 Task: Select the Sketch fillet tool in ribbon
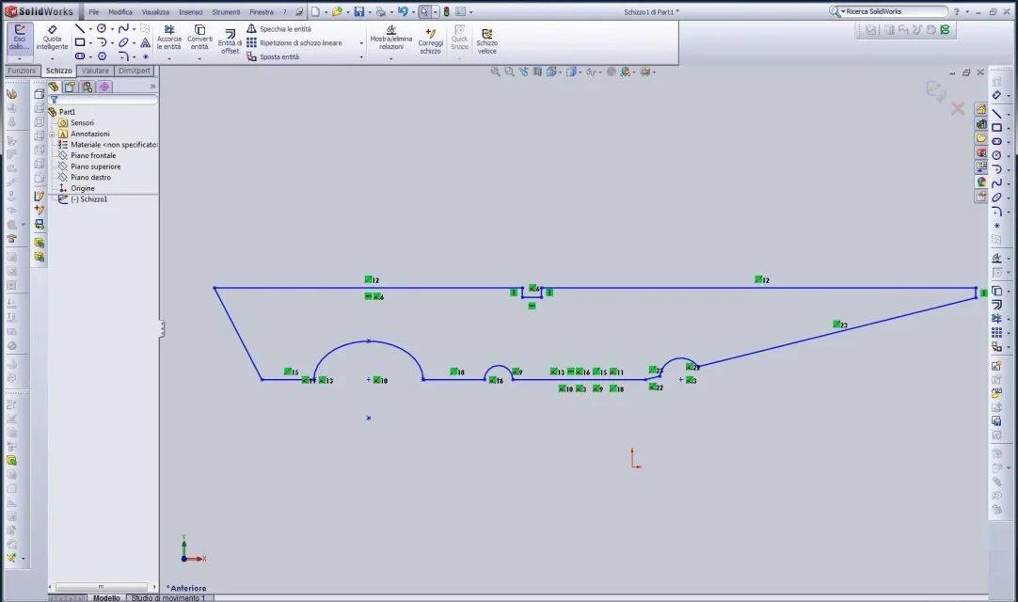pos(123,56)
